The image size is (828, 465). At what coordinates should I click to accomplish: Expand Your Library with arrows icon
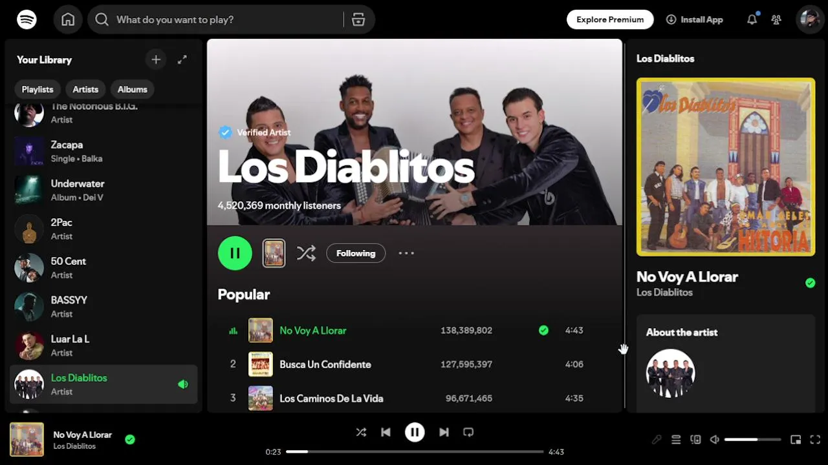(x=182, y=59)
